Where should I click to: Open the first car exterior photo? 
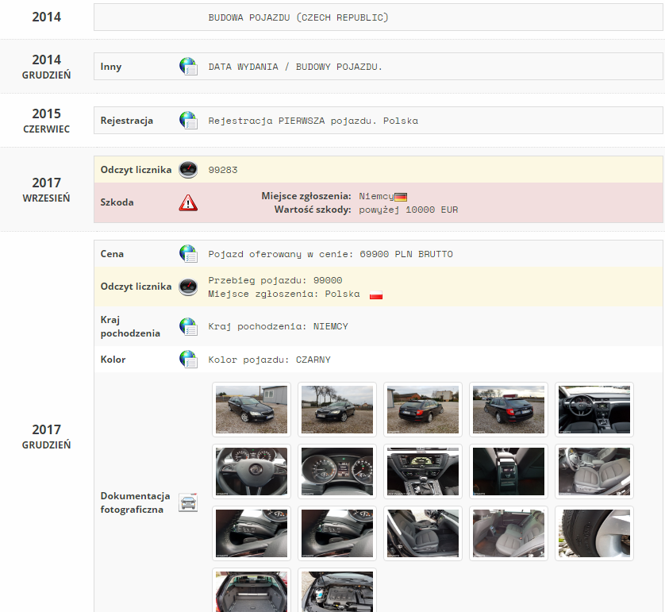coord(252,410)
